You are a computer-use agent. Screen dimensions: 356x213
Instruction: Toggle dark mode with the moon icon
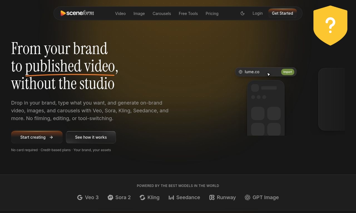pyautogui.click(x=243, y=13)
